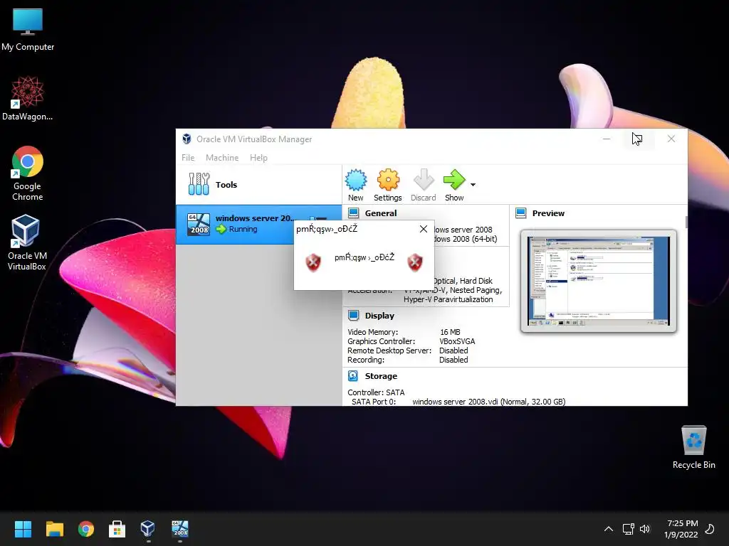
Task: Open VirtualBox Settings gear icon
Action: (x=388, y=180)
